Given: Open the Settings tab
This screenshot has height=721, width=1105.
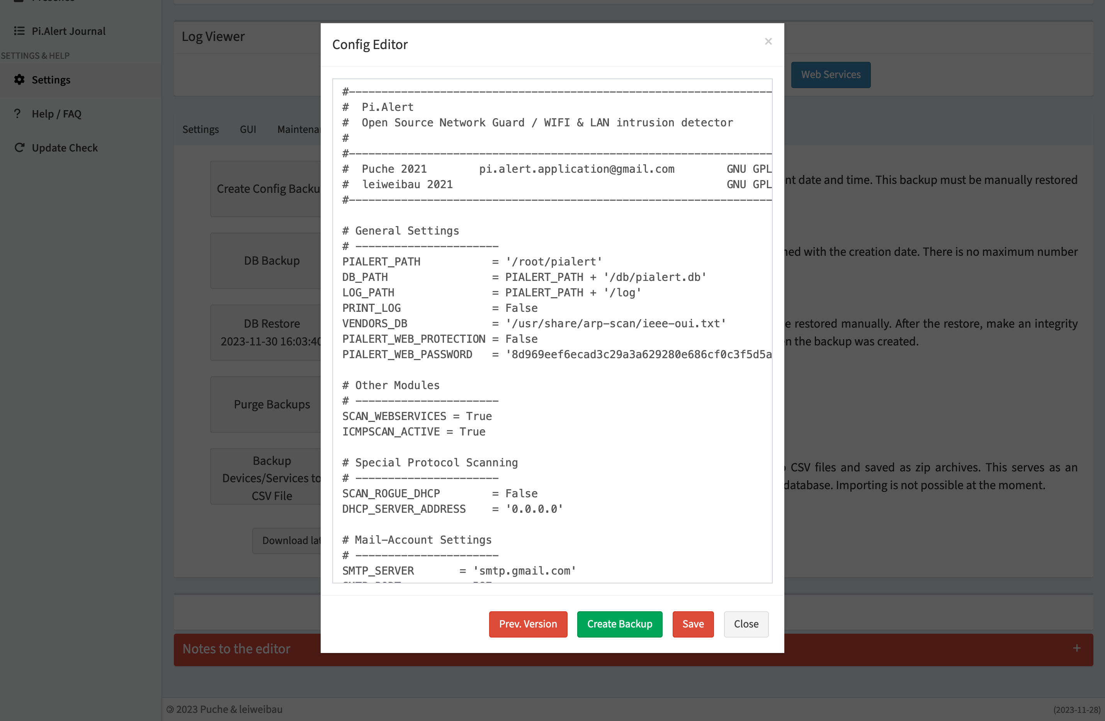Looking at the screenshot, I should coord(200,129).
